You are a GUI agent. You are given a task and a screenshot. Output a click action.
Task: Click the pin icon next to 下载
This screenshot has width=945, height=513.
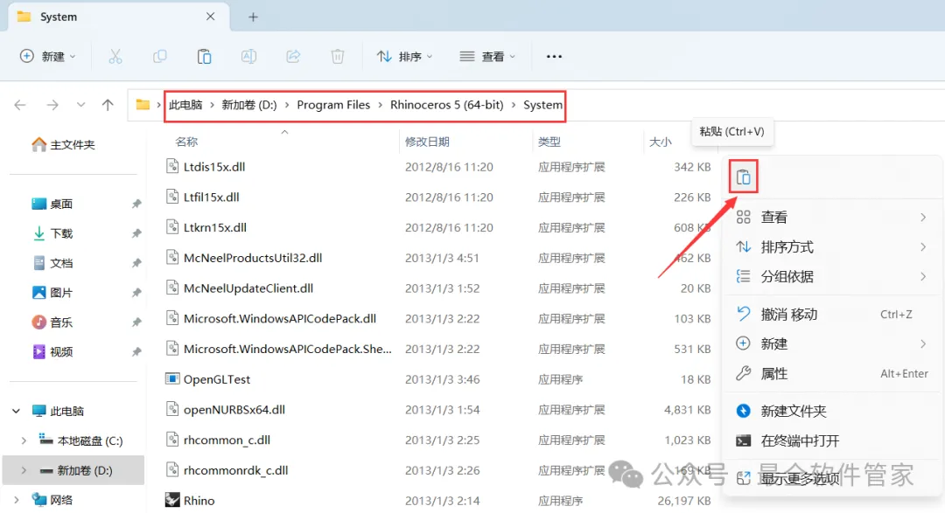[x=136, y=233]
